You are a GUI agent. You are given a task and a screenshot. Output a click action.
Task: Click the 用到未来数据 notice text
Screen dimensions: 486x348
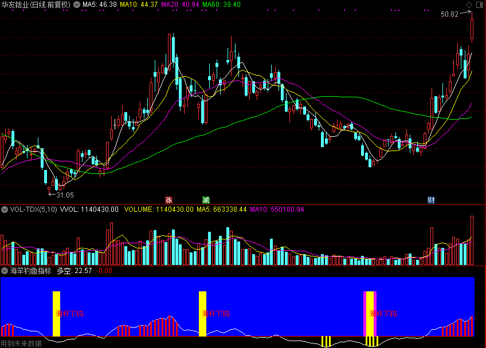(21, 343)
